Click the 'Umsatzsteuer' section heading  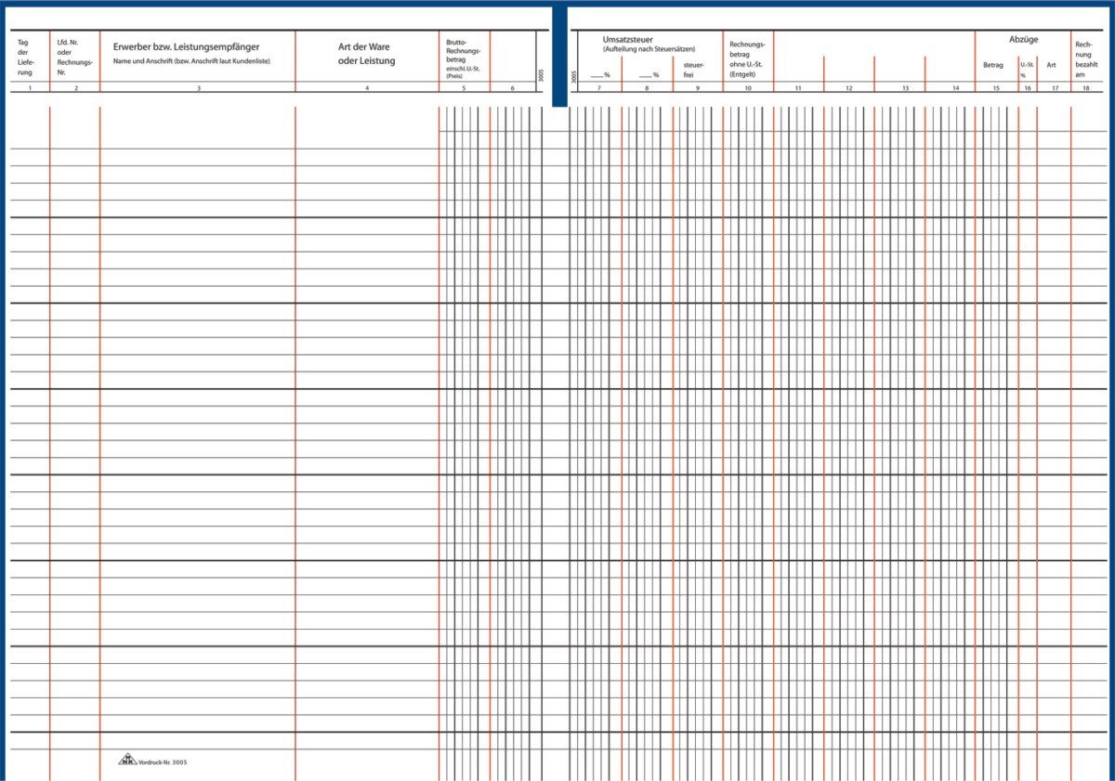click(x=628, y=40)
